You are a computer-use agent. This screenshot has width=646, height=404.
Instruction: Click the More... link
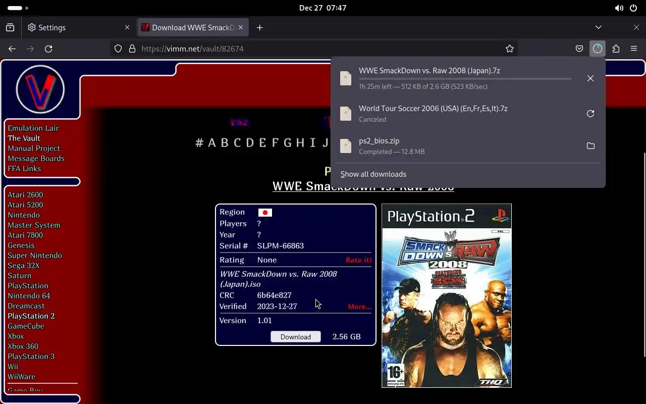(359, 307)
